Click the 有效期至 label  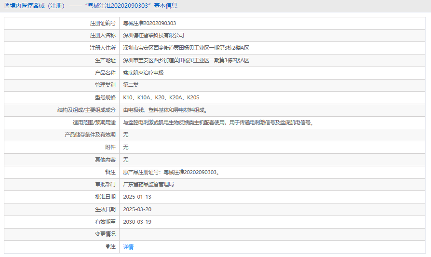point(105,222)
